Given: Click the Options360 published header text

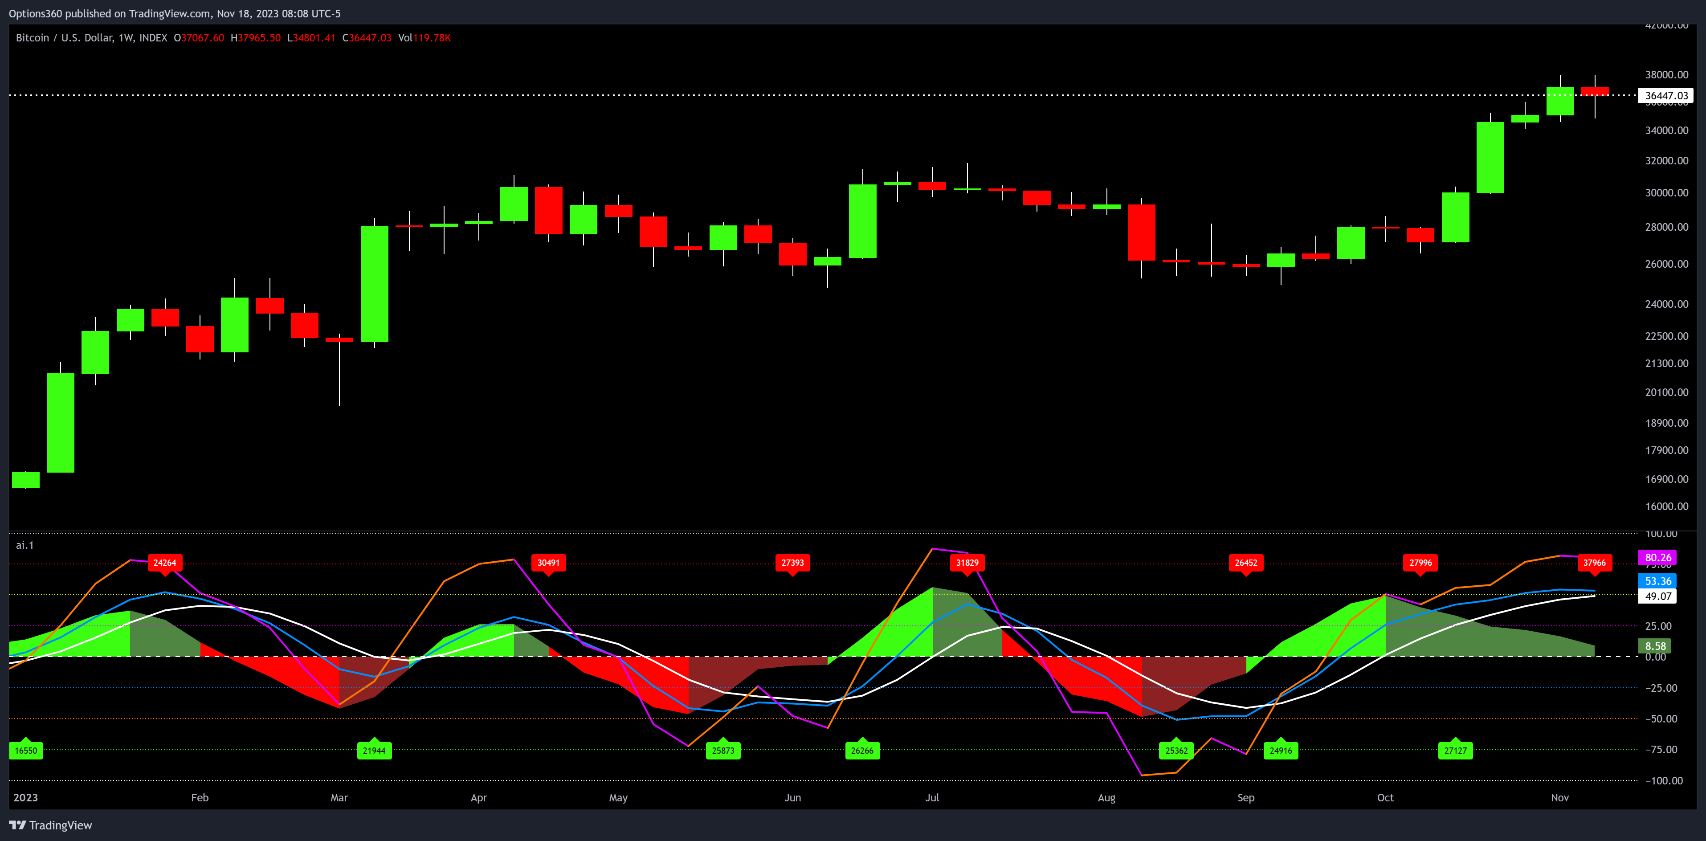Looking at the screenshot, I should [x=175, y=13].
